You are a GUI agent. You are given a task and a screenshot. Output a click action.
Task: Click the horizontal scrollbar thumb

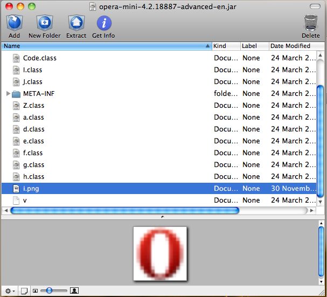click(124, 210)
